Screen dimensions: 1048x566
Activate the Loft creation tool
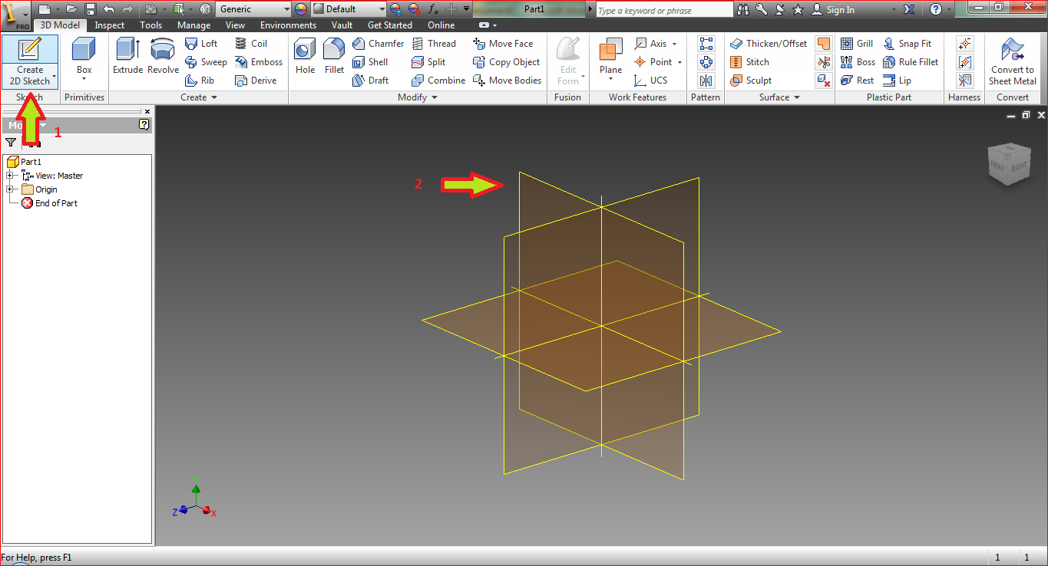[202, 43]
